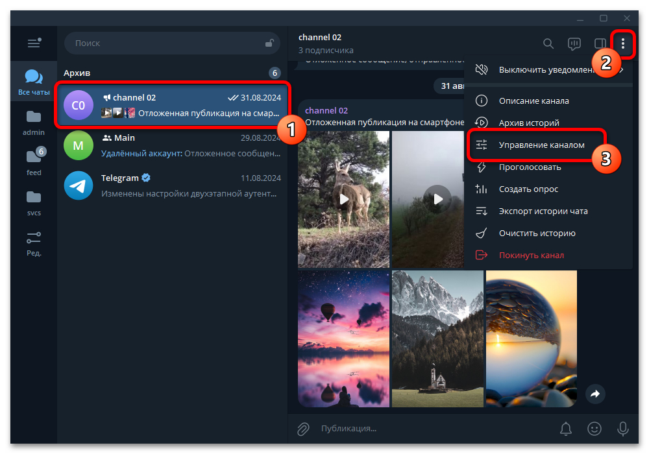Open the glass sphere sunset photo
Screen dimensions: 649x454
click(x=531, y=339)
